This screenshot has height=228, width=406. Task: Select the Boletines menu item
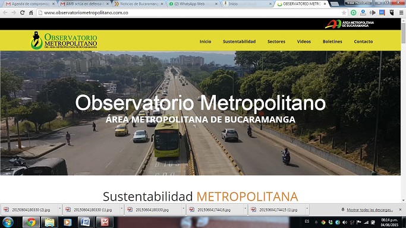(332, 42)
